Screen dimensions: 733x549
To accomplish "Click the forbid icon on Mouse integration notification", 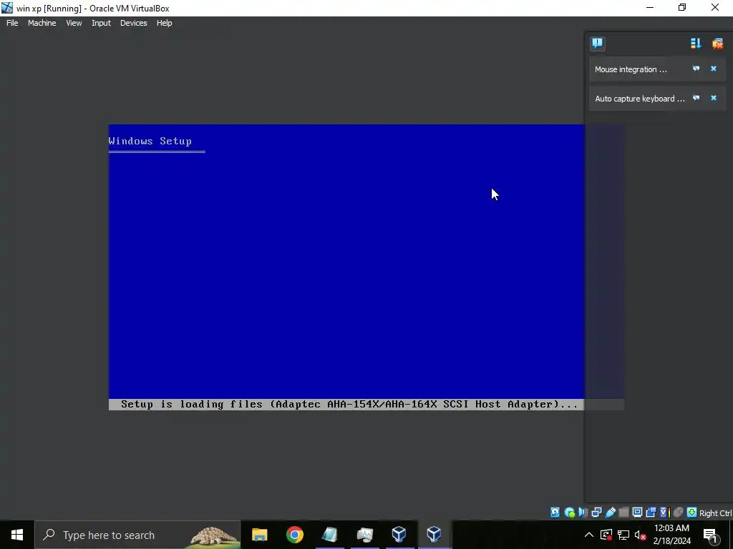I will pyautogui.click(x=696, y=69).
